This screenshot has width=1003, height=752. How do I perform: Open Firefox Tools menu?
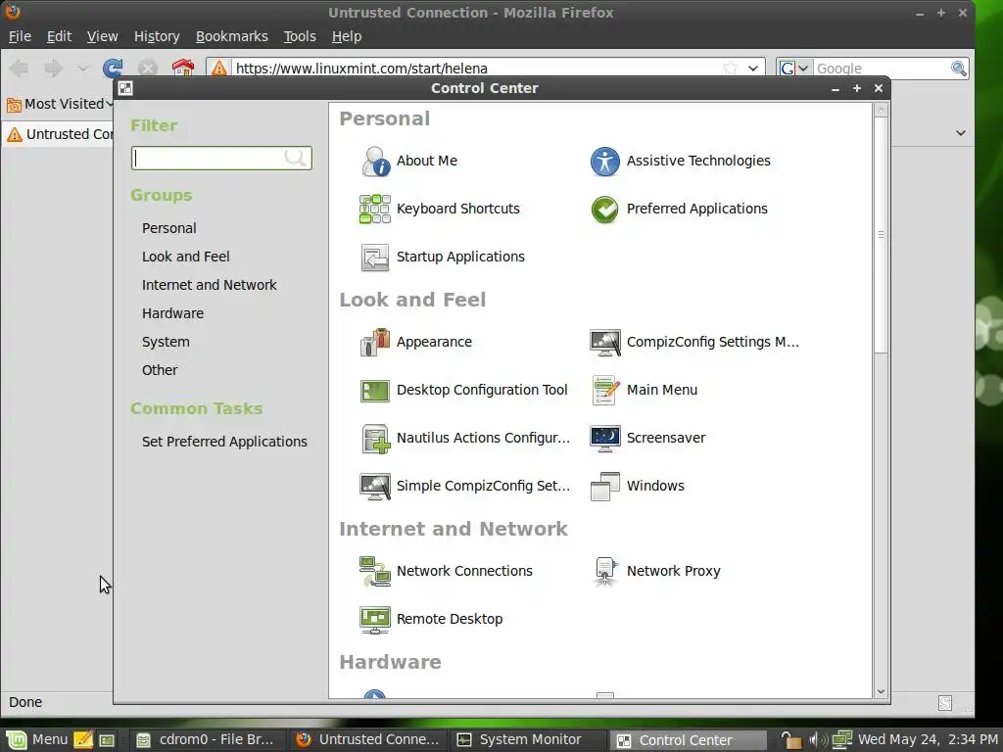(x=300, y=36)
